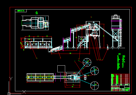Click the UCS origin square marker
Image resolution: width=136 pixels, height=95 pixels.
coord(9,94)
